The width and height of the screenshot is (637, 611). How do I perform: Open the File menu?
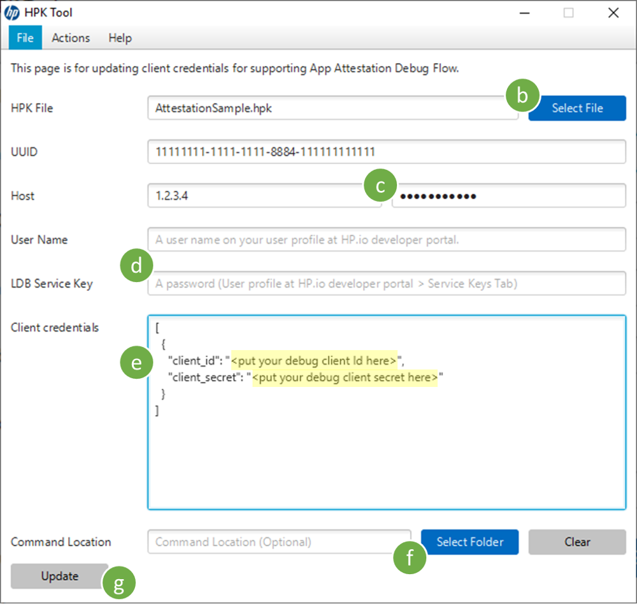point(25,38)
